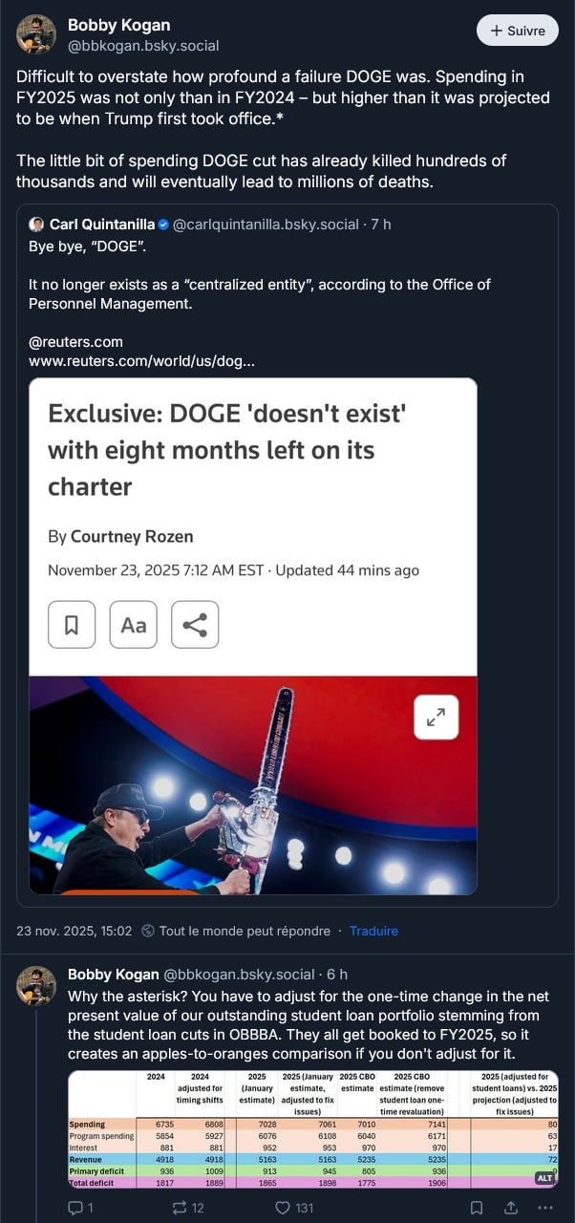Click the Traduire translate link

pyautogui.click(x=373, y=931)
